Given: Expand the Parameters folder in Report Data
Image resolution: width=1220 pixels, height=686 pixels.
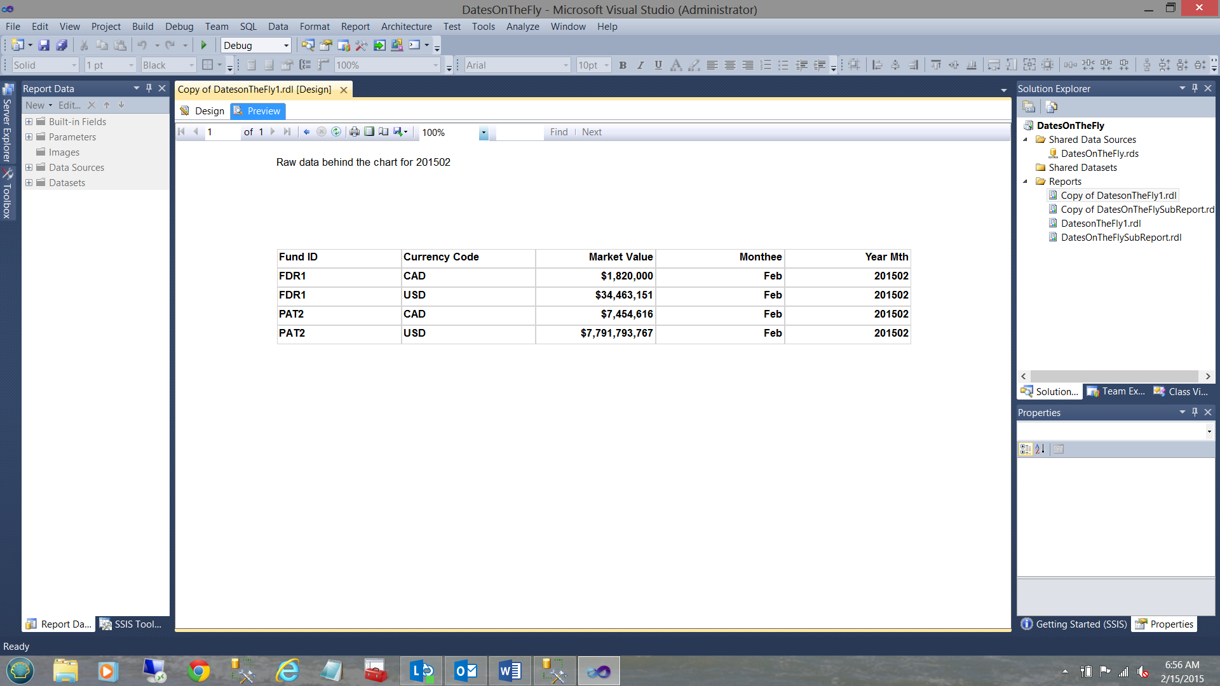Looking at the screenshot, I should 29,137.
